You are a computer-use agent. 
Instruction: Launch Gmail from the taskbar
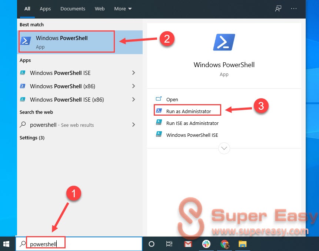pos(188,244)
